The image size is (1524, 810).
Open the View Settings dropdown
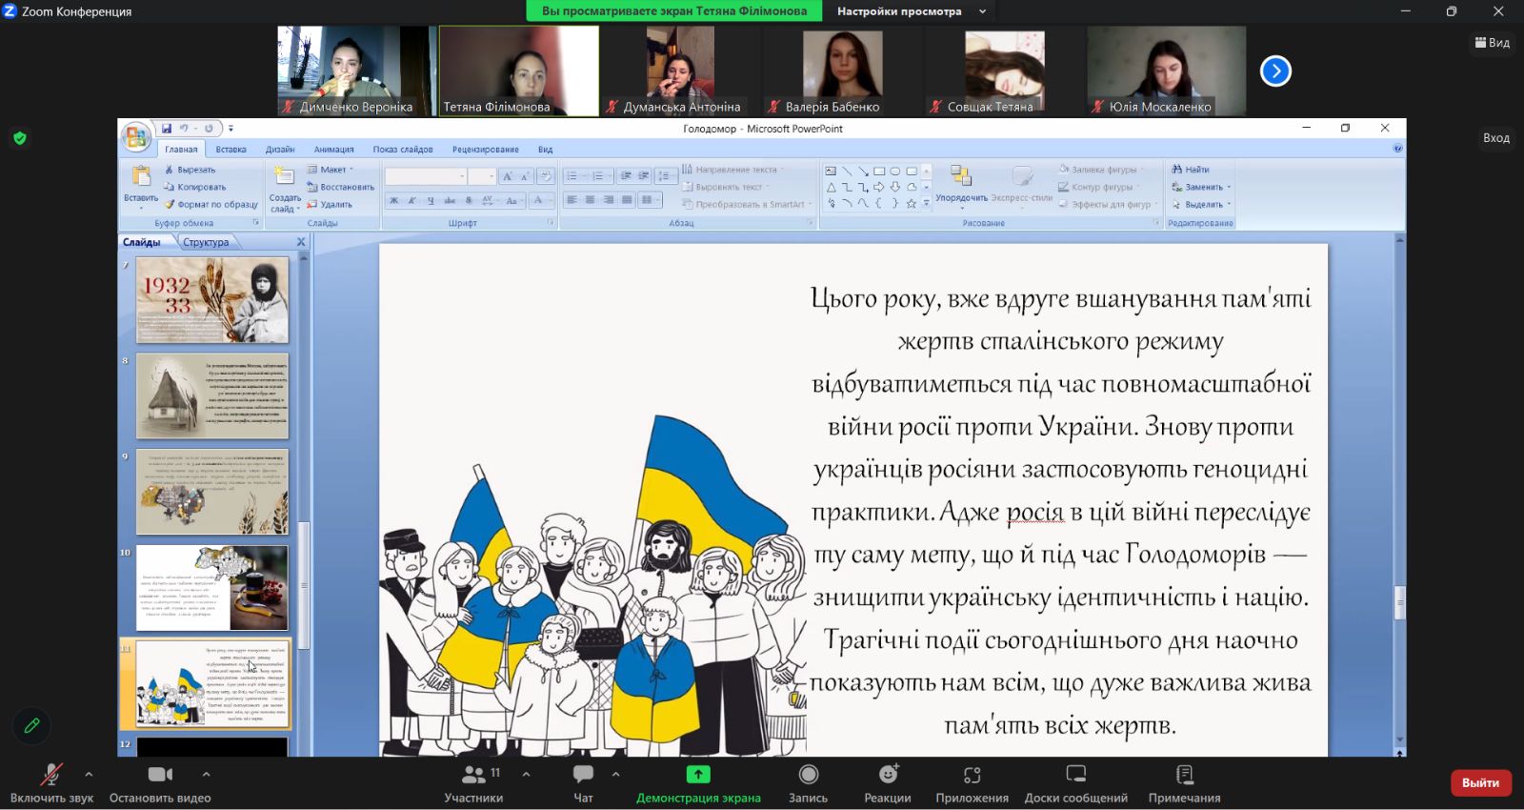click(909, 11)
